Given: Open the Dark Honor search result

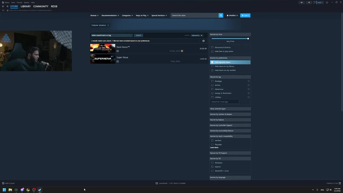Looking at the screenshot, I should point(149,49).
